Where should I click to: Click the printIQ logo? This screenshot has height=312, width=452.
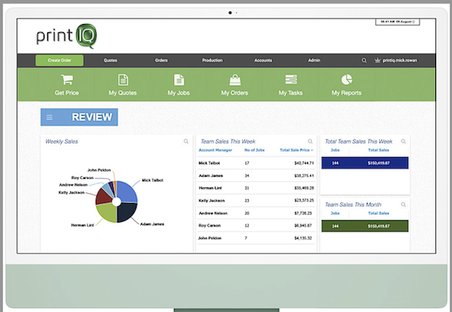click(66, 36)
